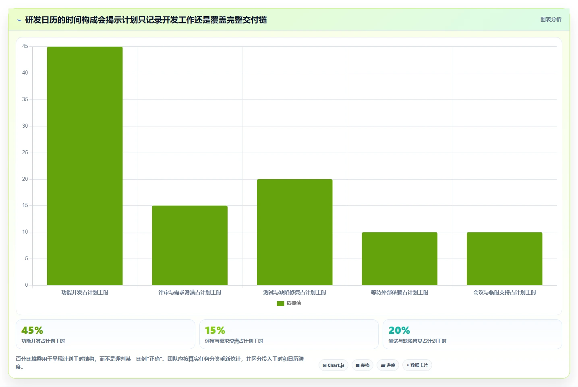Click x-axis label 测试与缺陷修复占计划工时

coord(295,292)
